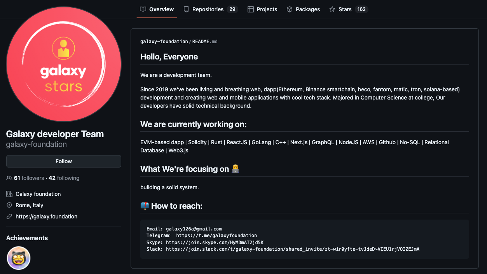View the 61 followers list
487x274 pixels.
[29, 178]
